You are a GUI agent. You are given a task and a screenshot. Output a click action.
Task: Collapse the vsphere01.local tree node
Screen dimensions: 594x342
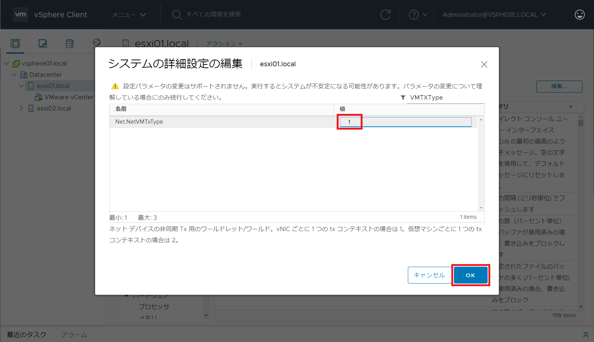[x=6, y=63]
